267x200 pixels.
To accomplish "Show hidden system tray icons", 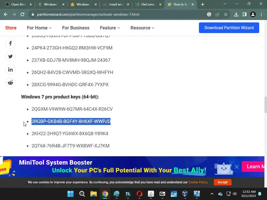I will click(x=212, y=194).
